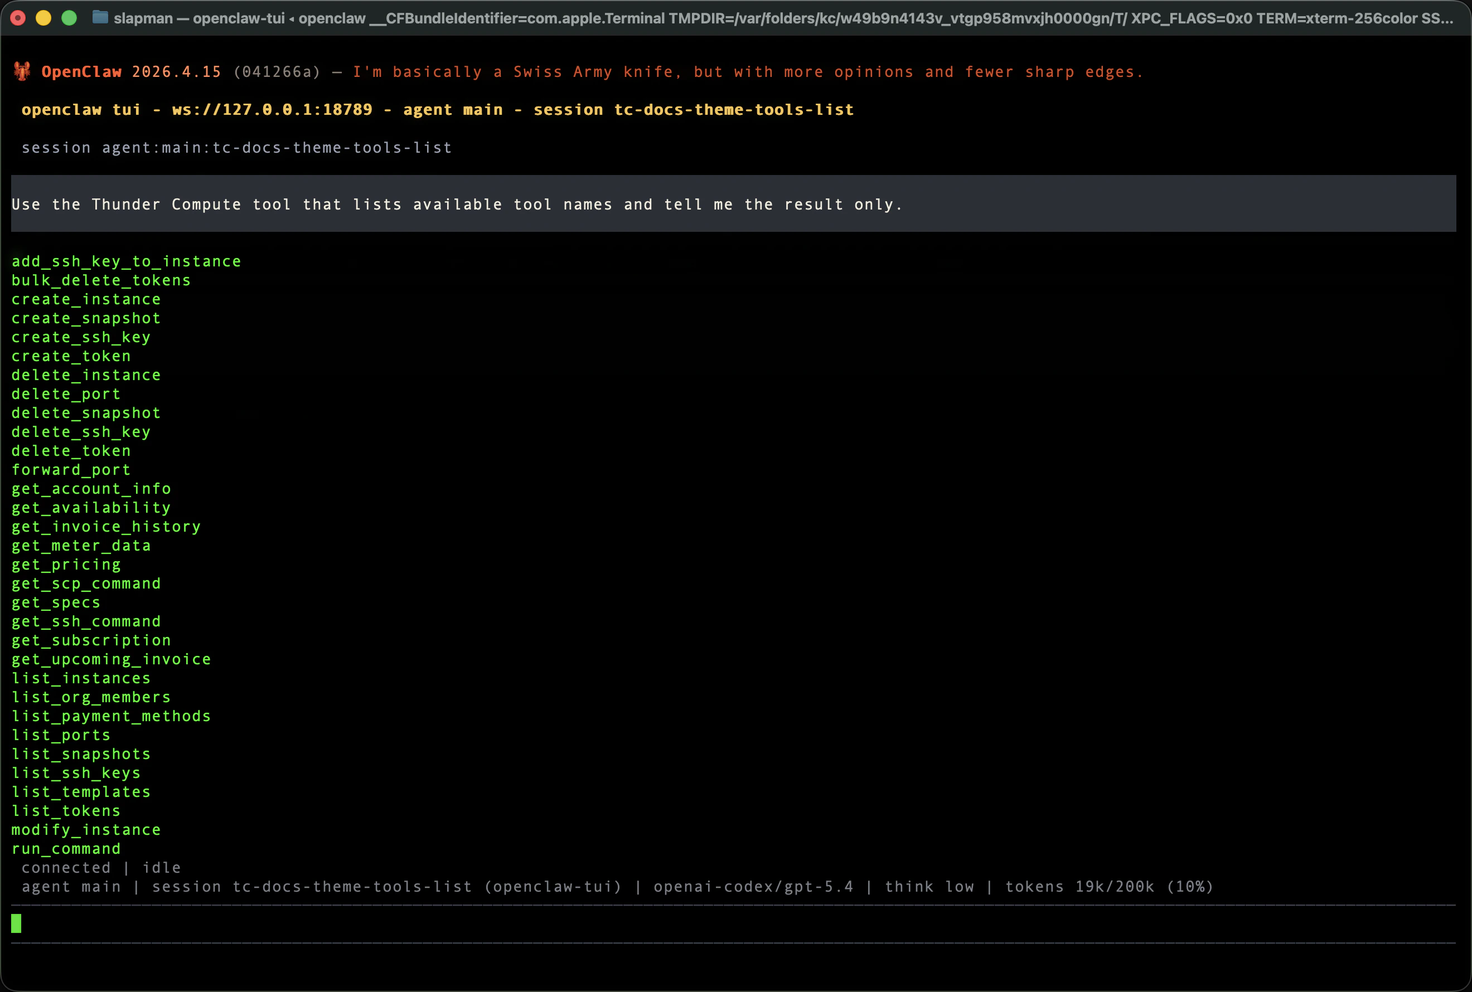Select the get_availability line
The height and width of the screenshot is (992, 1472).
(x=91, y=508)
